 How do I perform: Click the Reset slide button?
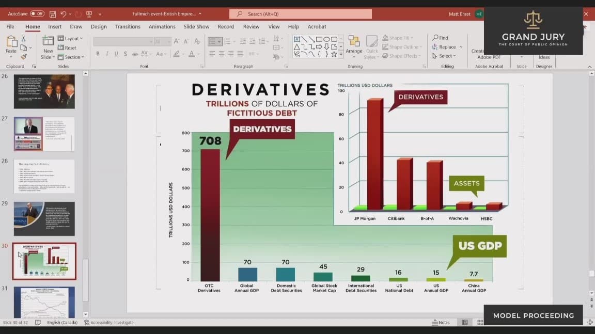click(x=68, y=48)
